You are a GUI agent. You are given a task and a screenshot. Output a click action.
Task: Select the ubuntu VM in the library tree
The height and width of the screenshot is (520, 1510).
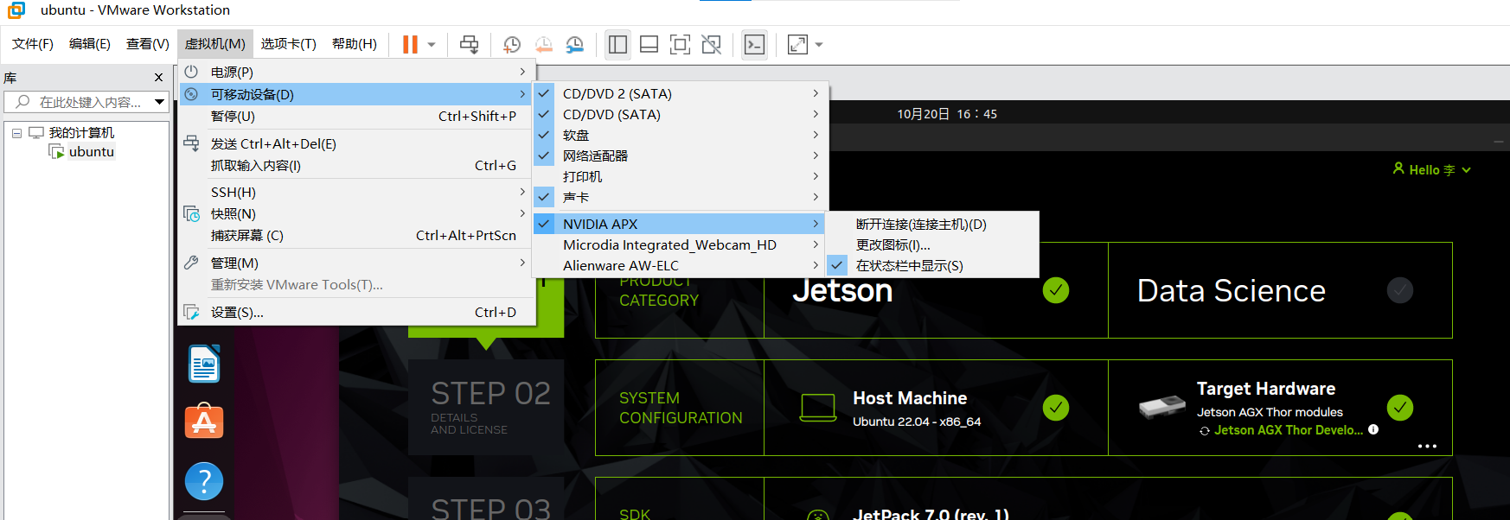(92, 152)
